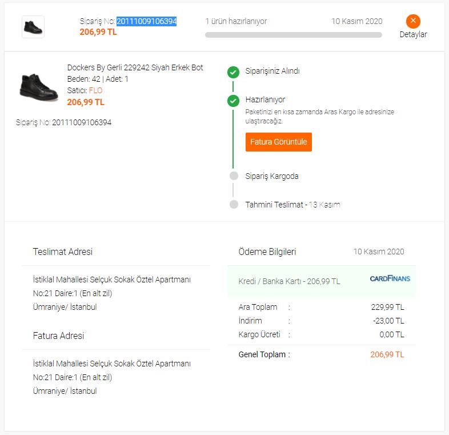Click the header date 10 Kasım 2020
This screenshot has height=435, width=449.
[x=356, y=21]
